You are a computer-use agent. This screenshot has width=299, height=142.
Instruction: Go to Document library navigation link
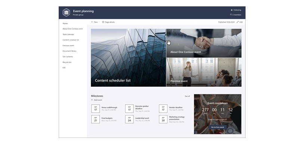point(70,51)
